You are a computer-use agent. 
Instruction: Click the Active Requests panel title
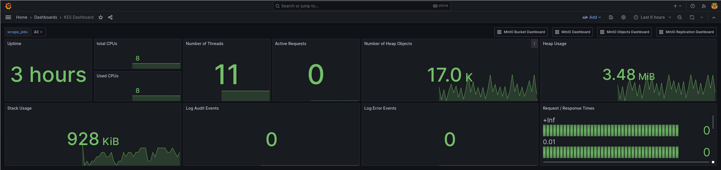coord(291,44)
